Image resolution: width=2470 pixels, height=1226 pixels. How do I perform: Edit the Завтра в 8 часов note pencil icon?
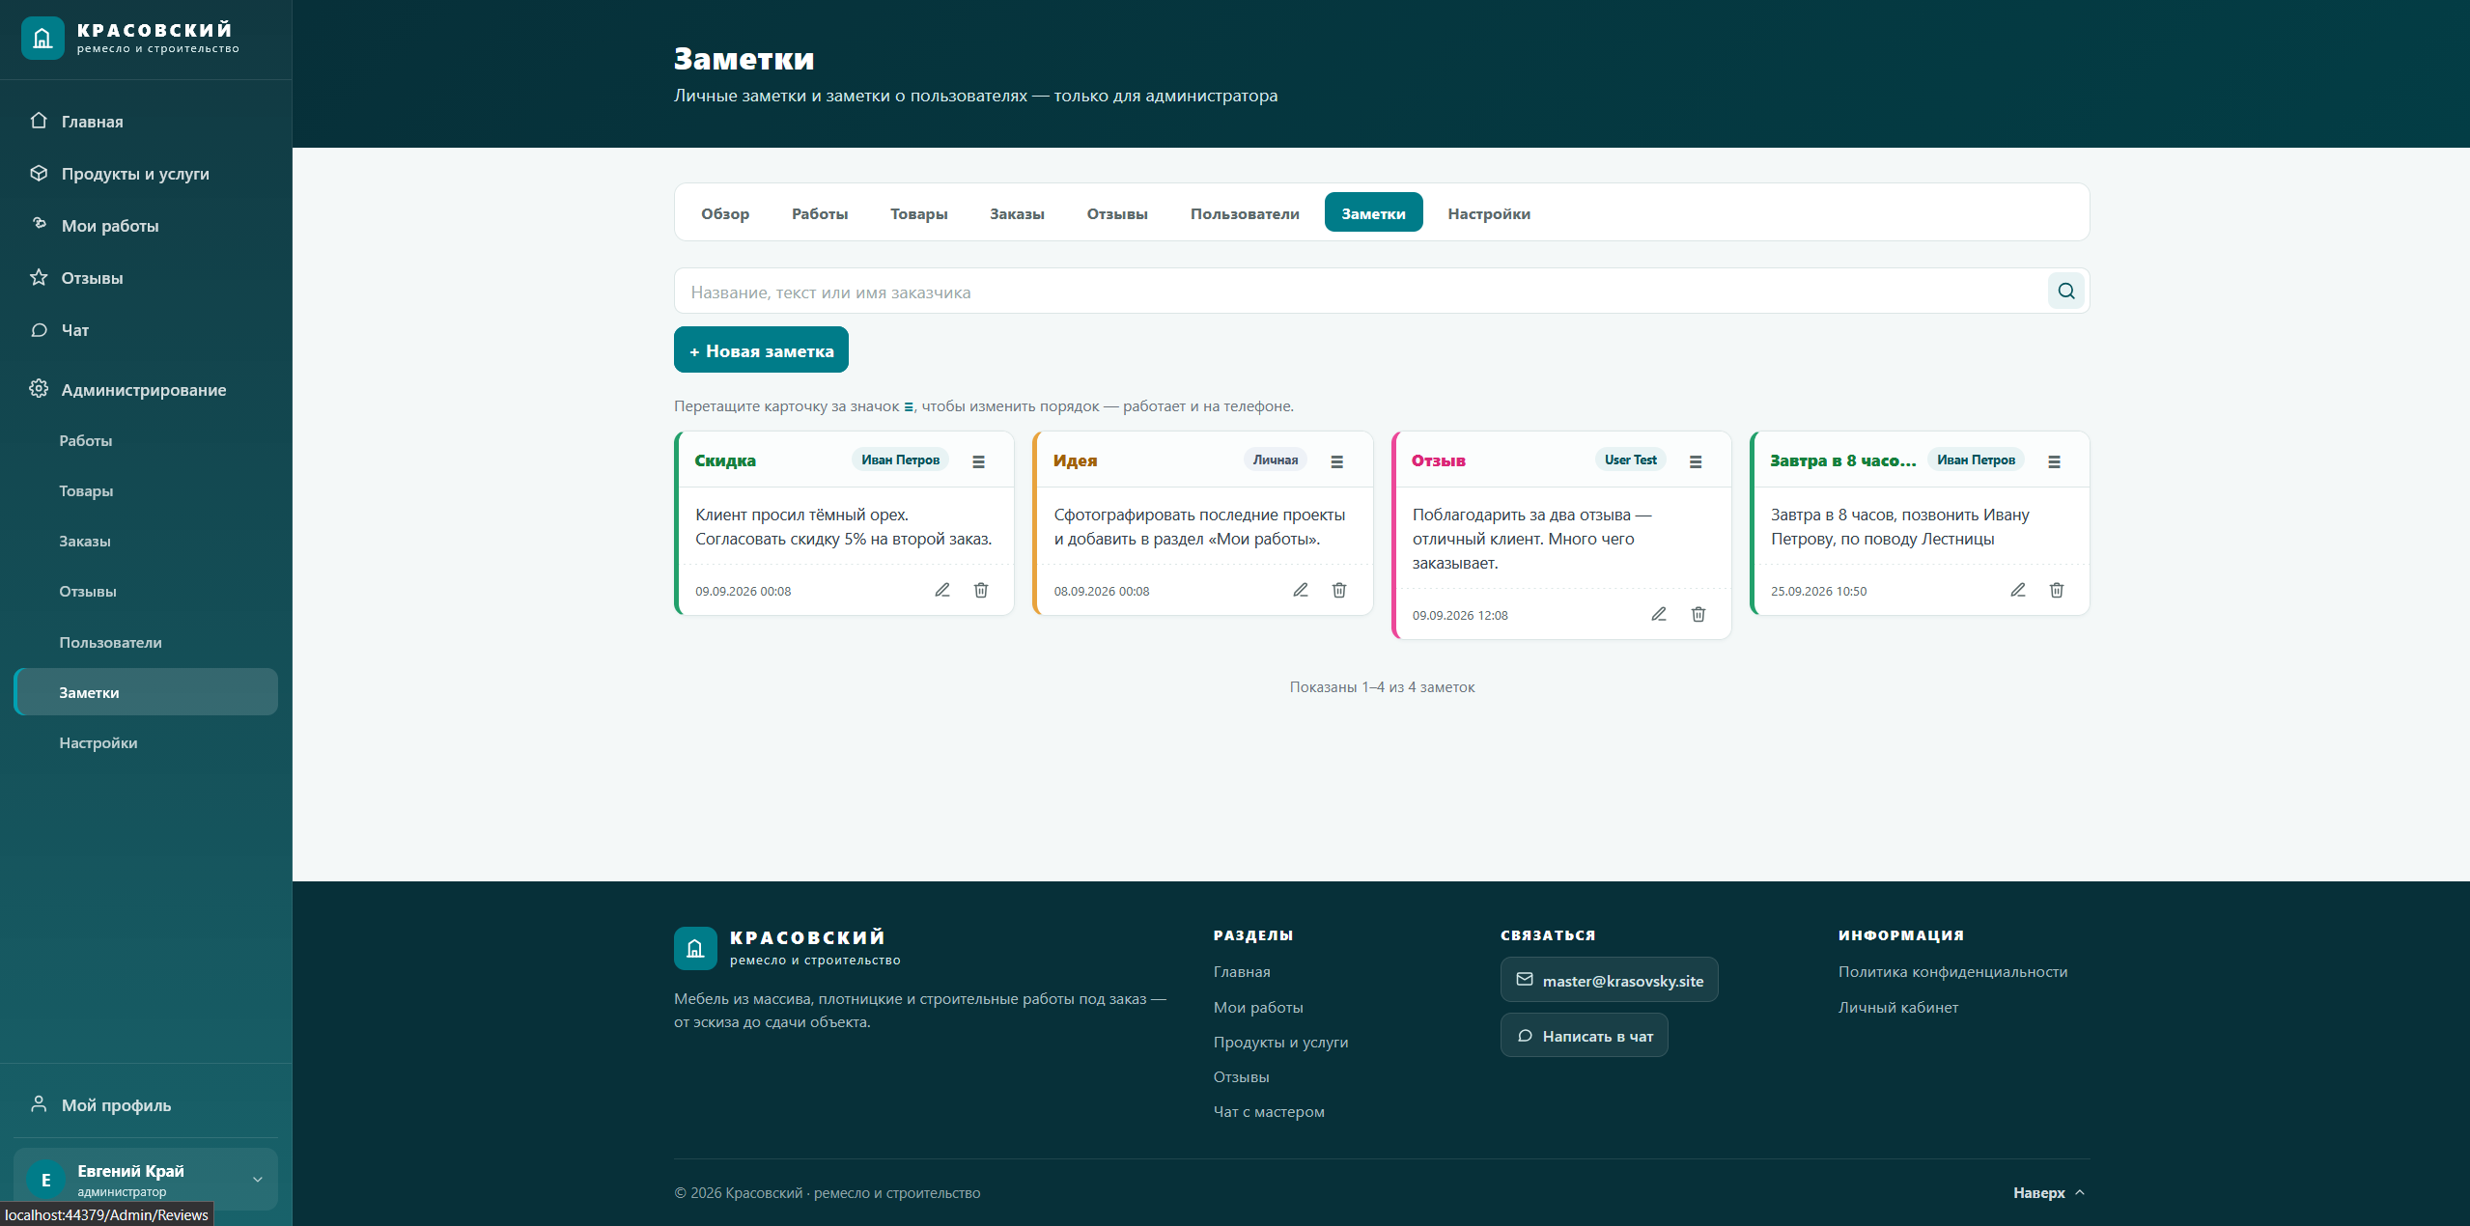pyautogui.click(x=2018, y=590)
